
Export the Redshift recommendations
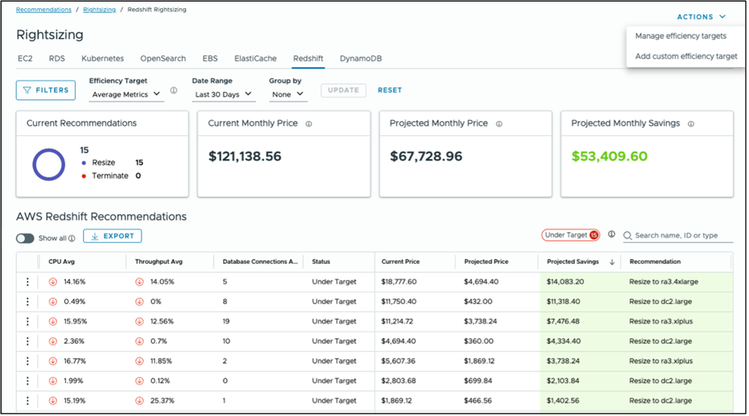coord(113,237)
